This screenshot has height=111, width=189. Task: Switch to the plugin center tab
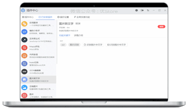pyautogui.click(x=28, y=17)
